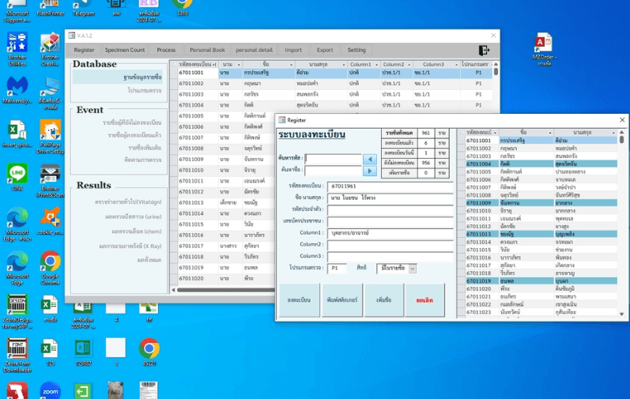Open FlashPrinter desktop shortcut
This screenshot has height=399, width=630.
click(x=51, y=8)
